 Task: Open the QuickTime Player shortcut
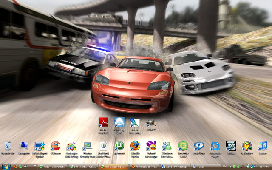pos(215,147)
